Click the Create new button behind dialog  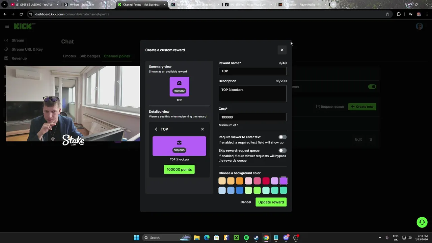pos(362,107)
